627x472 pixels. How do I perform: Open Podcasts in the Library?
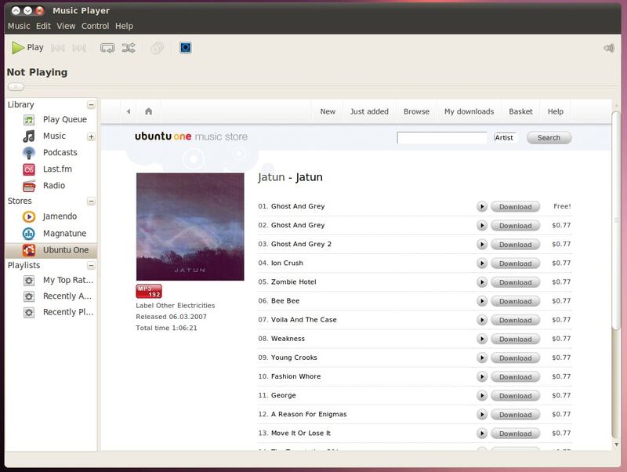click(x=60, y=153)
